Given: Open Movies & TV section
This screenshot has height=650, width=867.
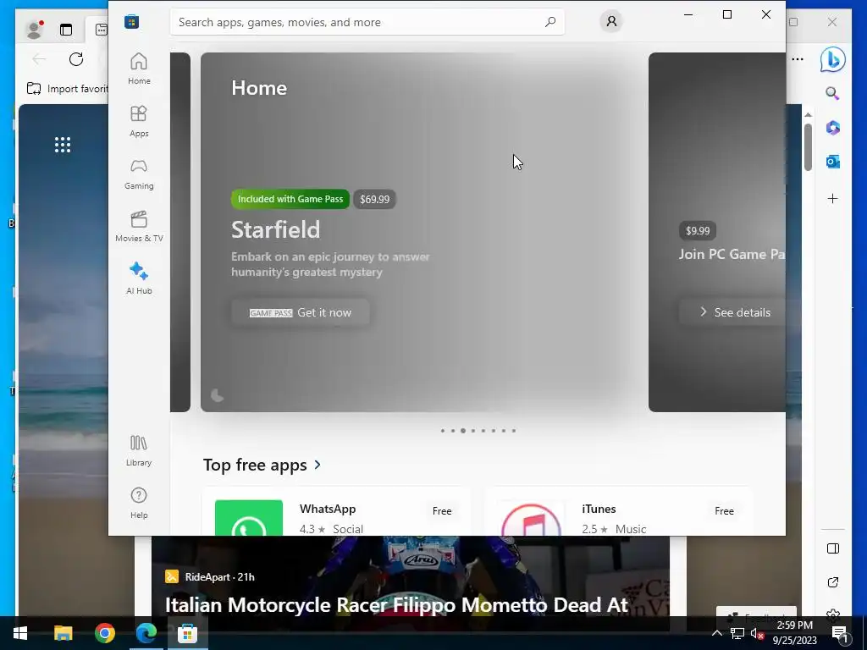Looking at the screenshot, I should (139, 226).
